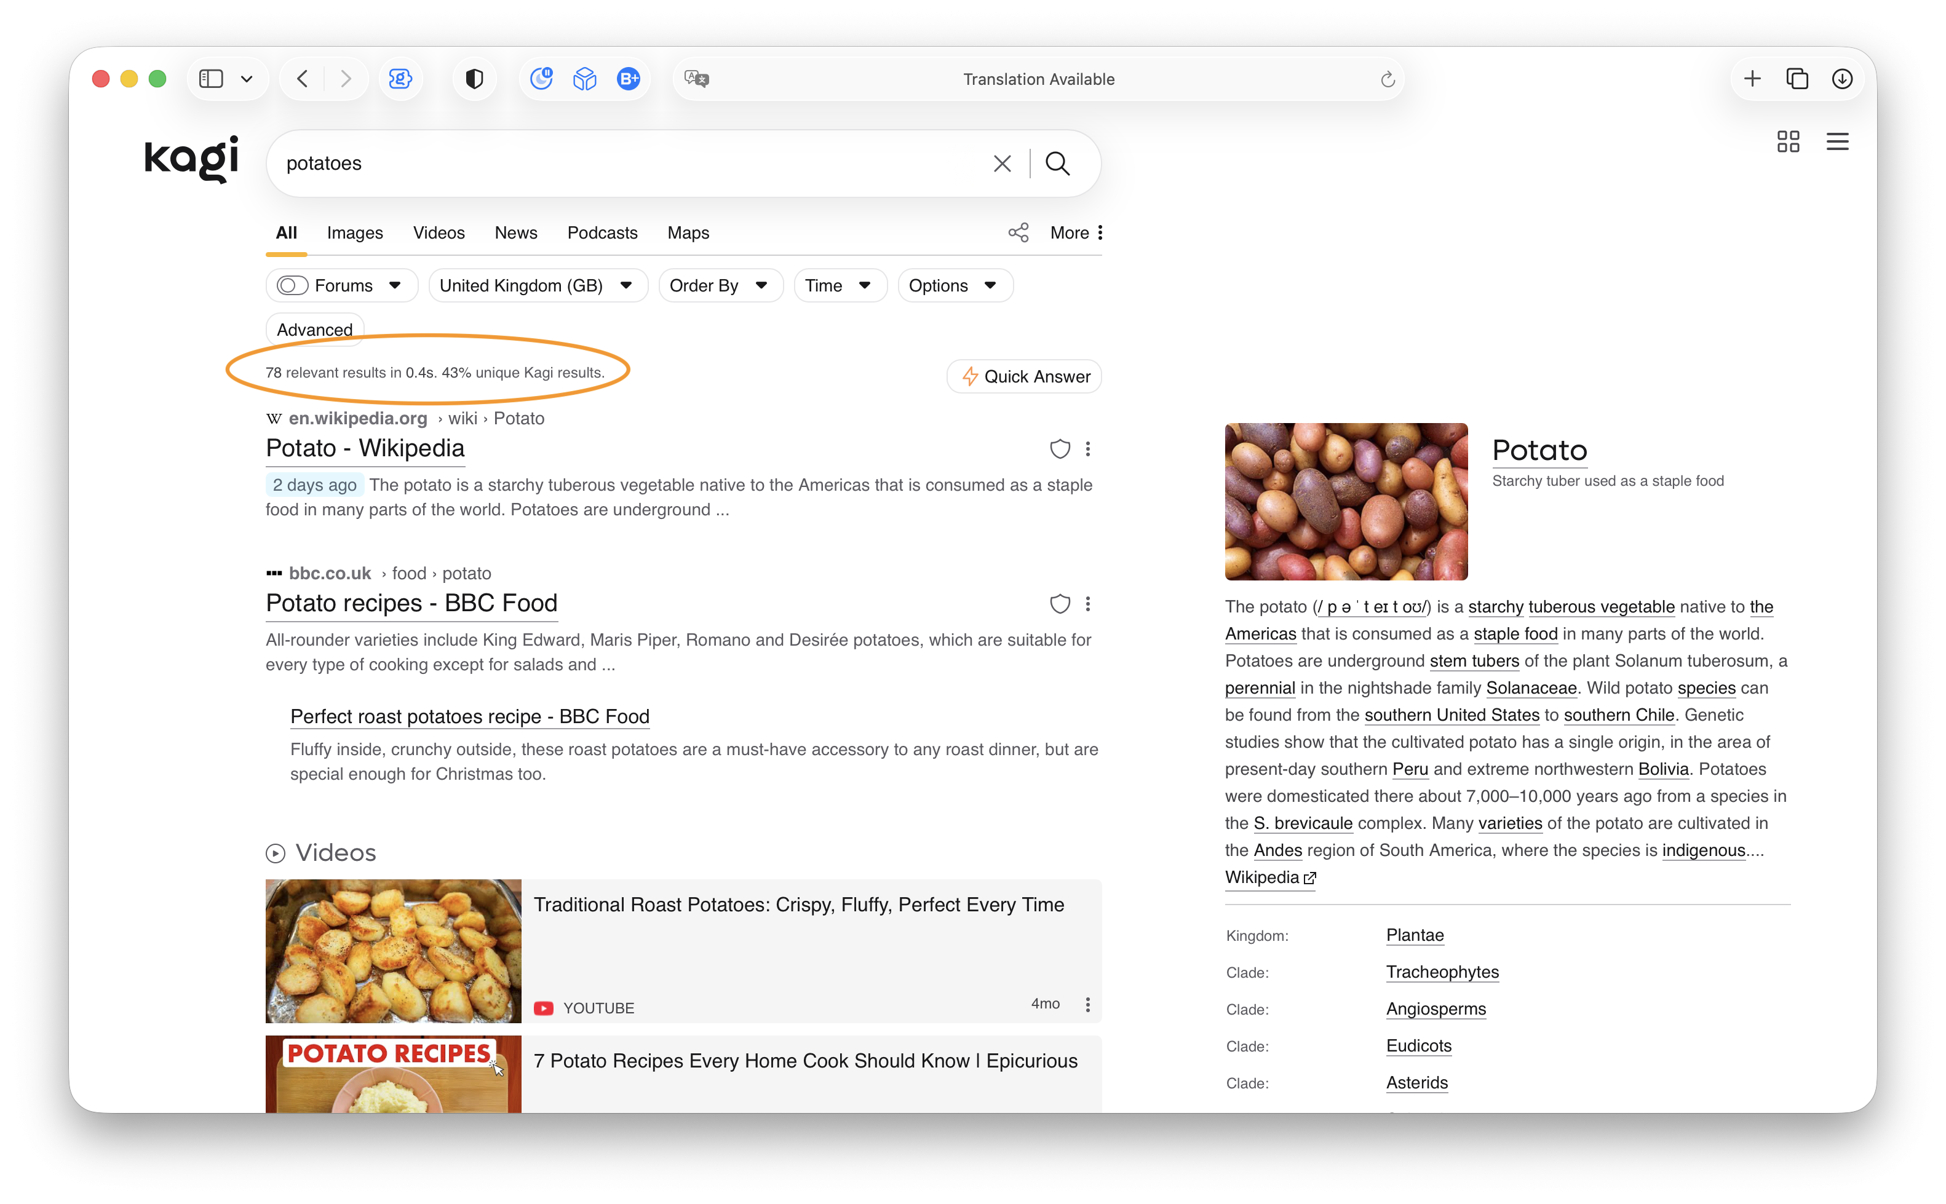Open the Time filter dropdown
The width and height of the screenshot is (1946, 1204).
[x=840, y=285]
